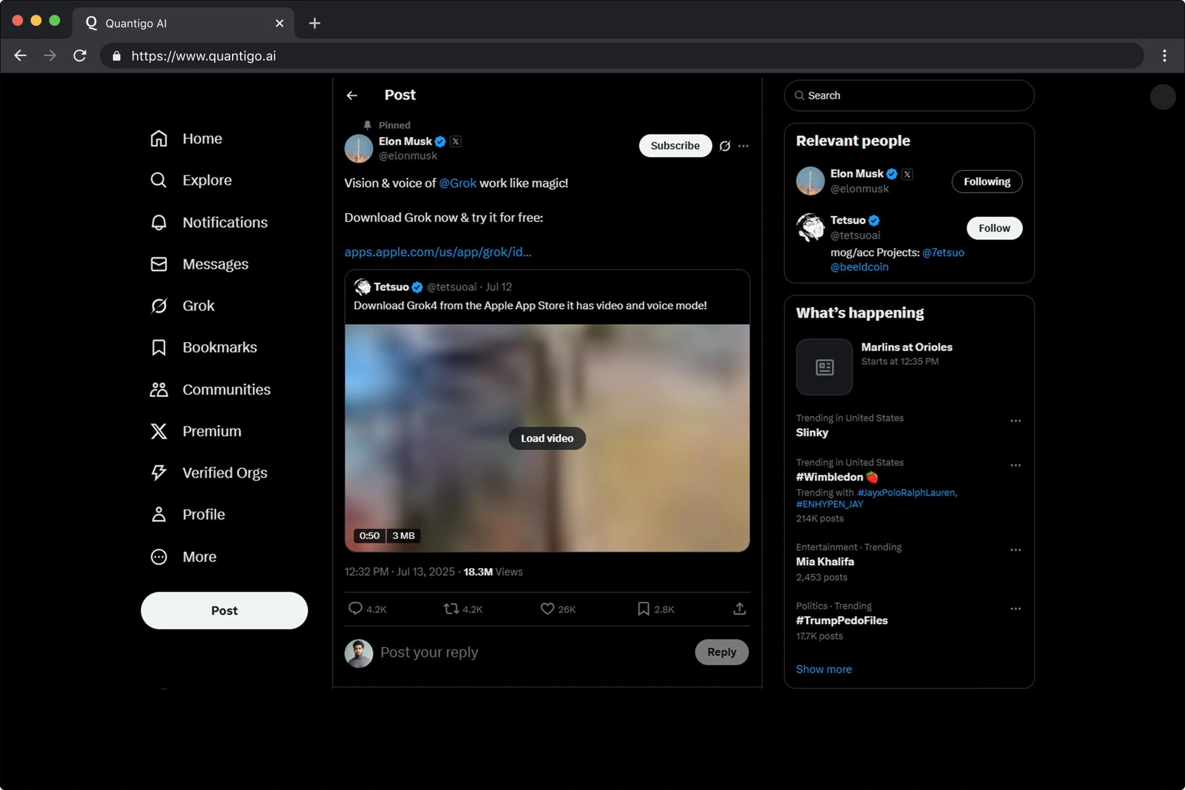Click Elon Musk's avatar in Relevant people

[x=810, y=181]
